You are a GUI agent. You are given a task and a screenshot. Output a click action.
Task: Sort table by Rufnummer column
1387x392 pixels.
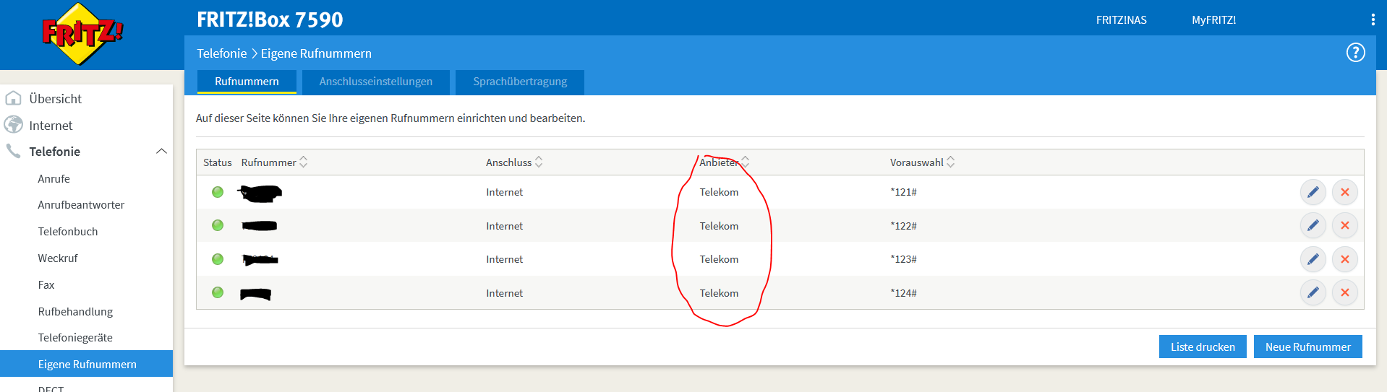274,162
